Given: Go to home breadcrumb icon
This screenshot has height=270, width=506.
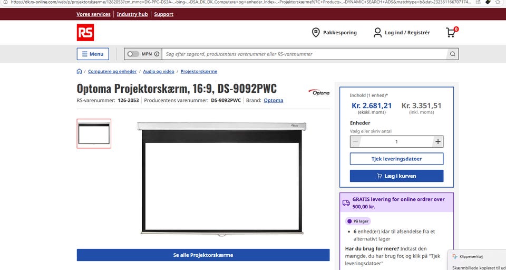Looking at the screenshot, I should (79, 71).
